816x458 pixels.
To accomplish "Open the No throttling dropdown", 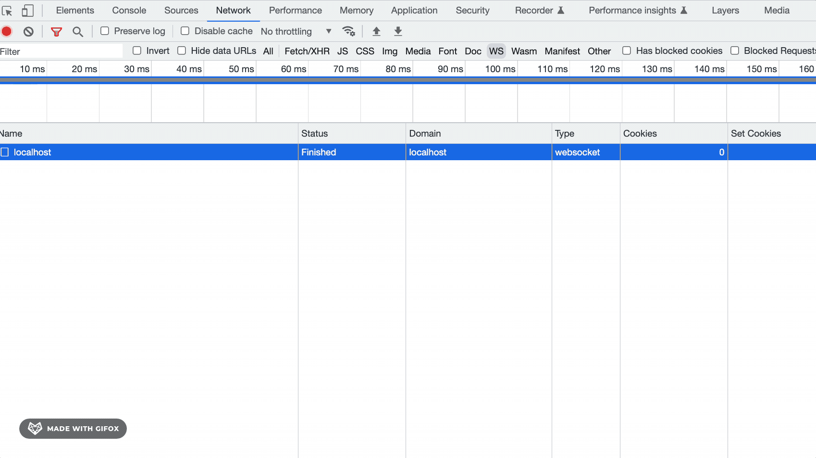I will (296, 31).
